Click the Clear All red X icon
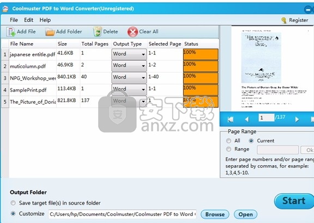The image size is (314, 223). click(x=132, y=32)
